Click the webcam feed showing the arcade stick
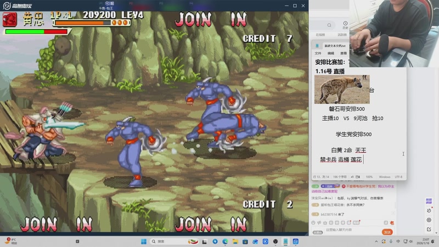The height and width of the screenshot is (247, 439). point(394,33)
